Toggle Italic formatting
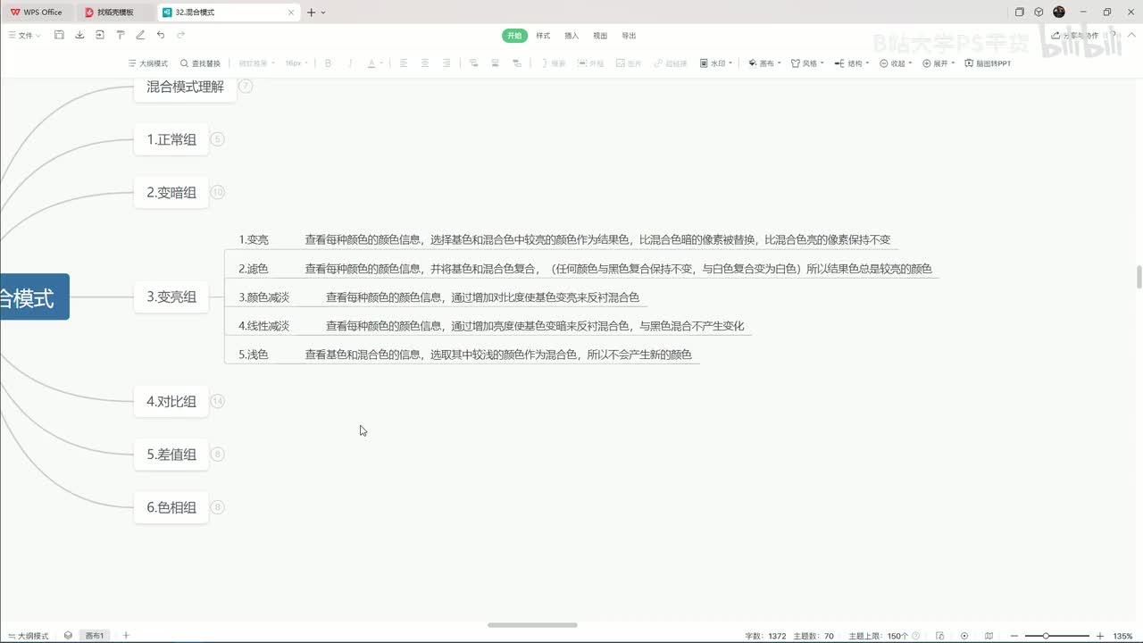Screen dimensions: 1143x643 (x=350, y=63)
